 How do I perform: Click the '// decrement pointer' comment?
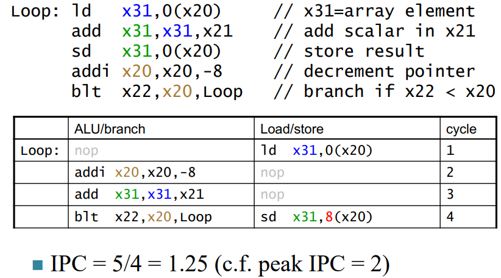click(374, 71)
